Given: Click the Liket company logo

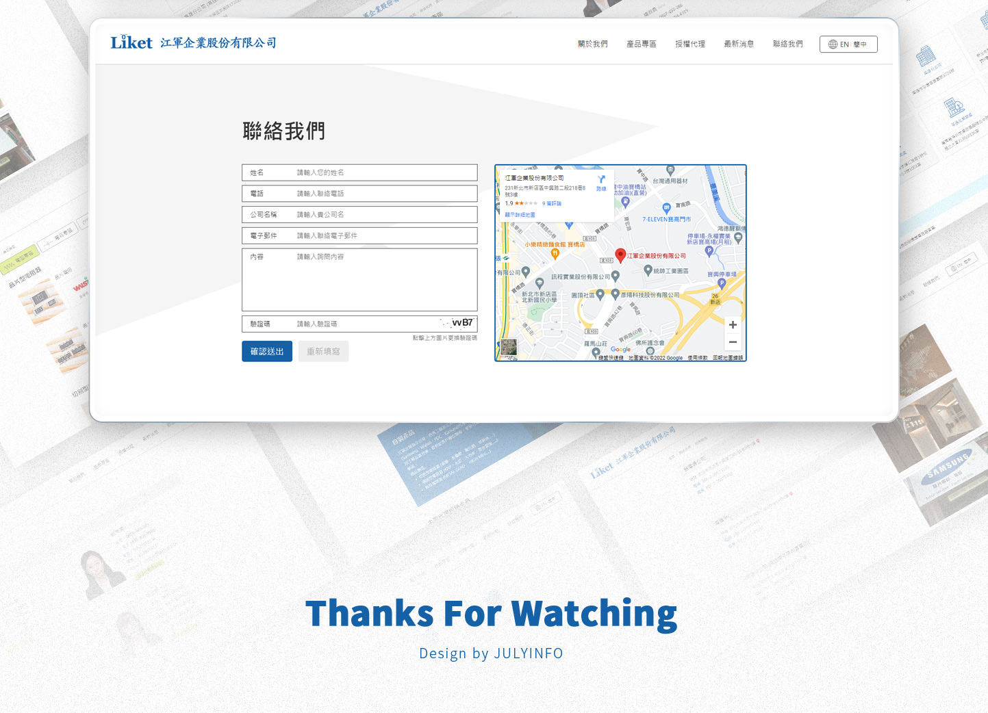Looking at the screenshot, I should coord(131,42).
